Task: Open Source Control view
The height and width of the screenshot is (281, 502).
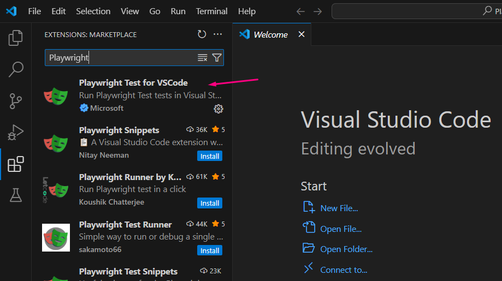Action: [15, 101]
